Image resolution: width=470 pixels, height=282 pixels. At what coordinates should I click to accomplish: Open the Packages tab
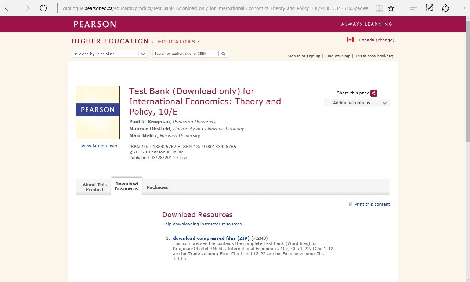[157, 187]
